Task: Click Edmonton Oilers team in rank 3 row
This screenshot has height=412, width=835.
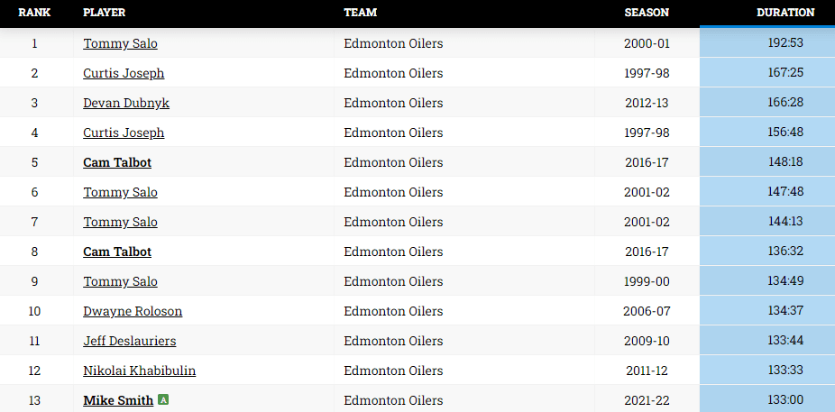Action: pos(393,103)
